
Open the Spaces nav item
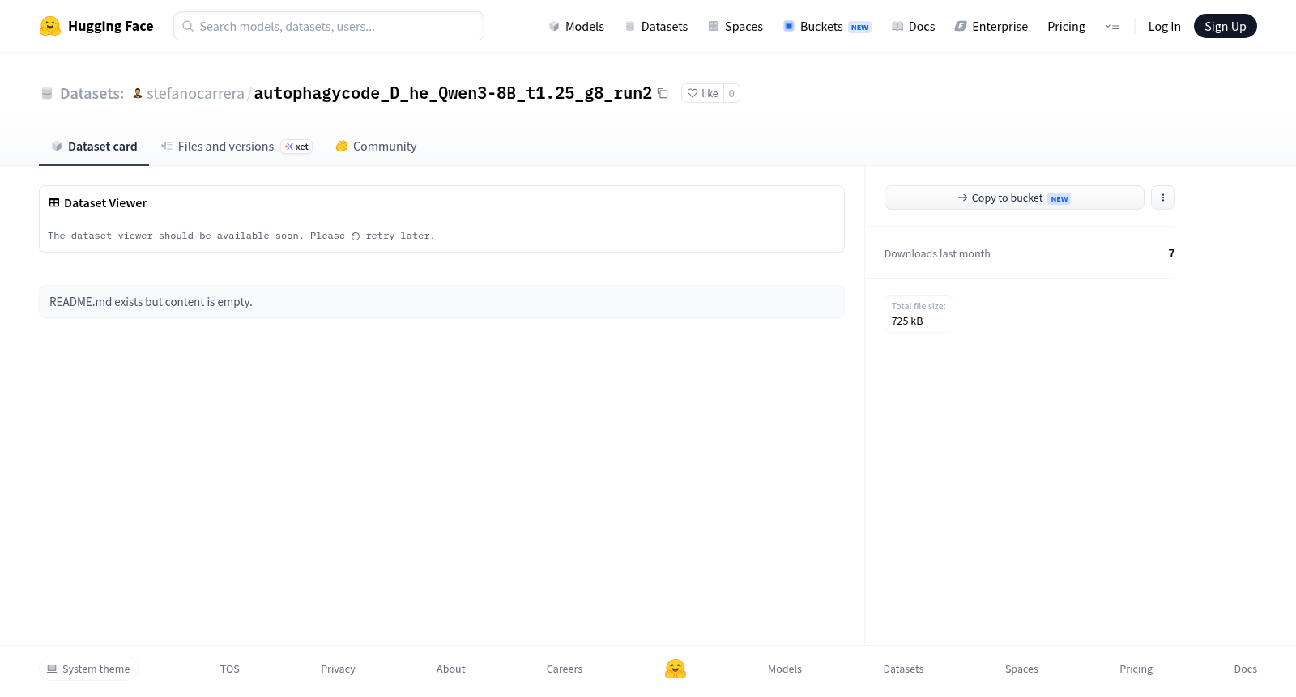tap(735, 26)
